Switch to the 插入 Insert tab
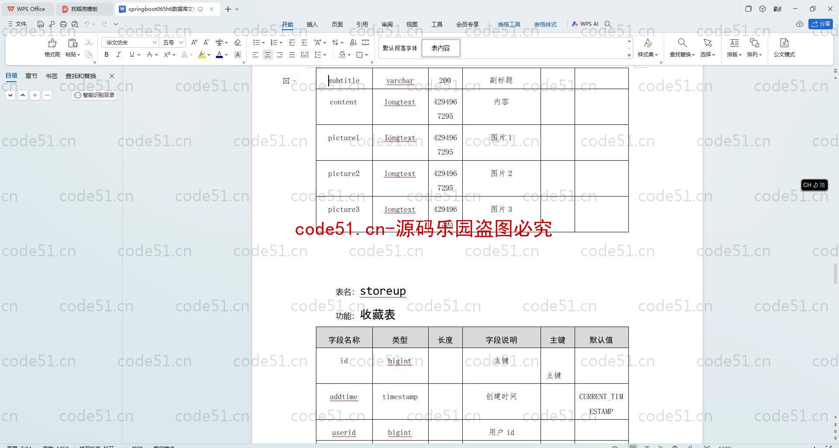 click(312, 24)
